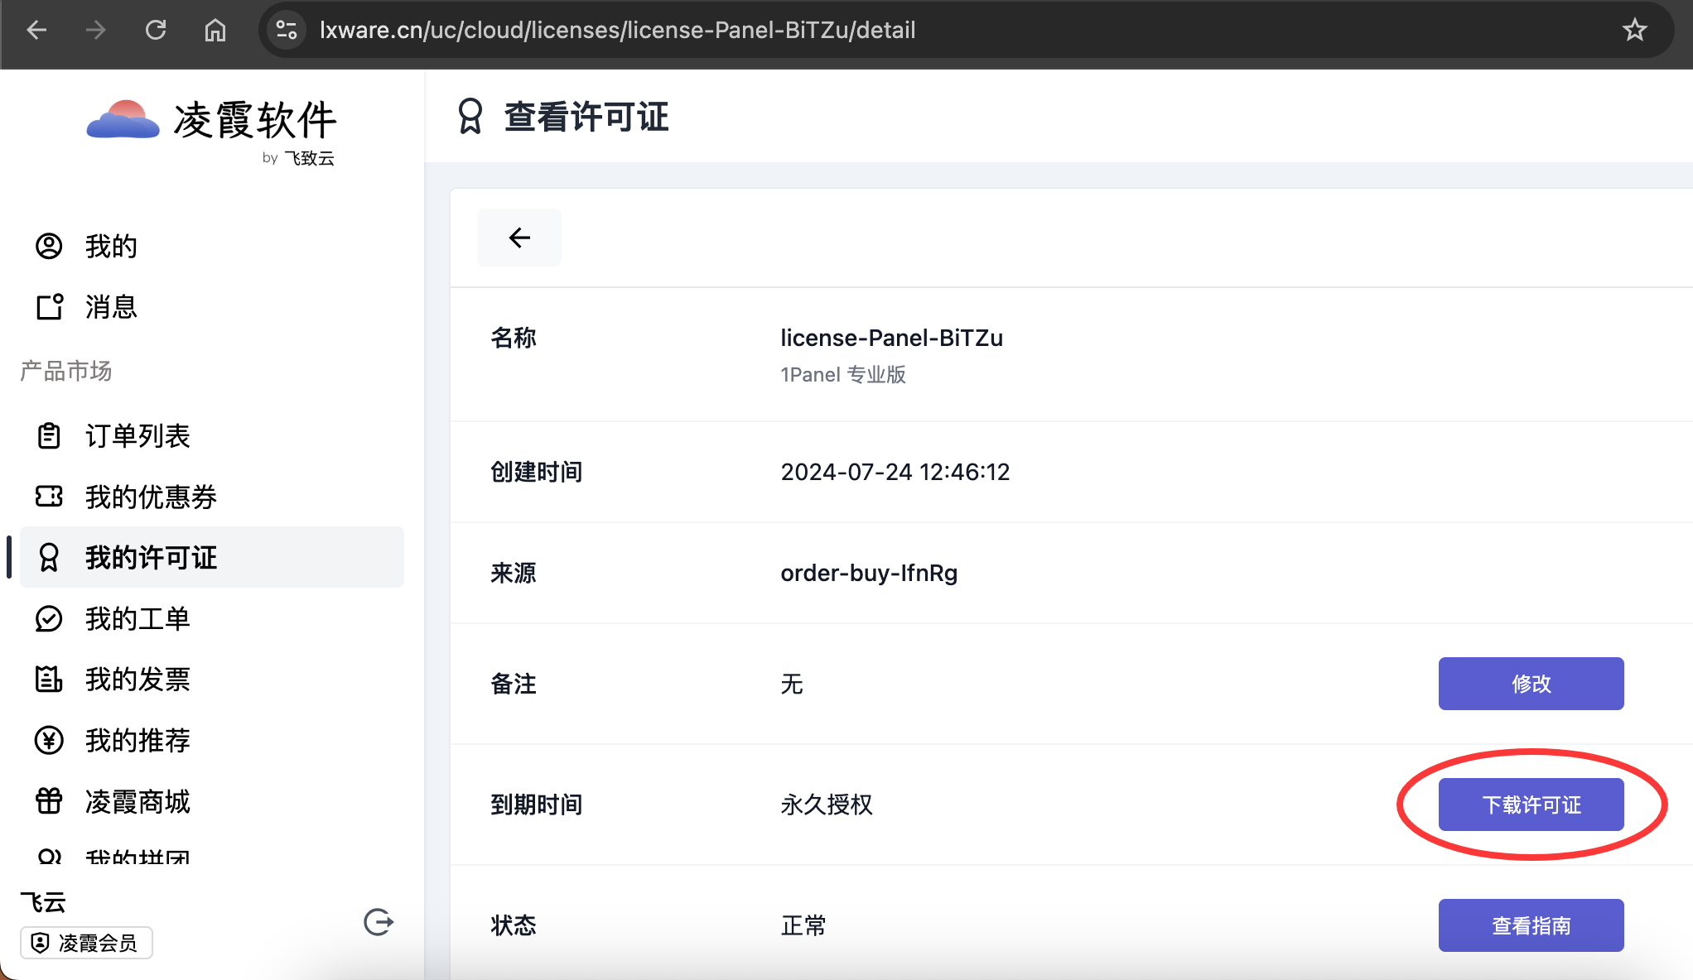Open 我的发票 invoices page

[137, 679]
